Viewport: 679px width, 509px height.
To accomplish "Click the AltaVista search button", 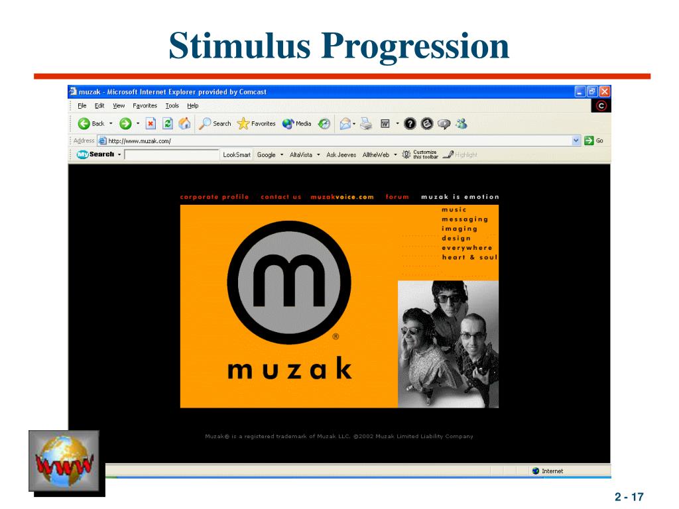I will [x=301, y=155].
